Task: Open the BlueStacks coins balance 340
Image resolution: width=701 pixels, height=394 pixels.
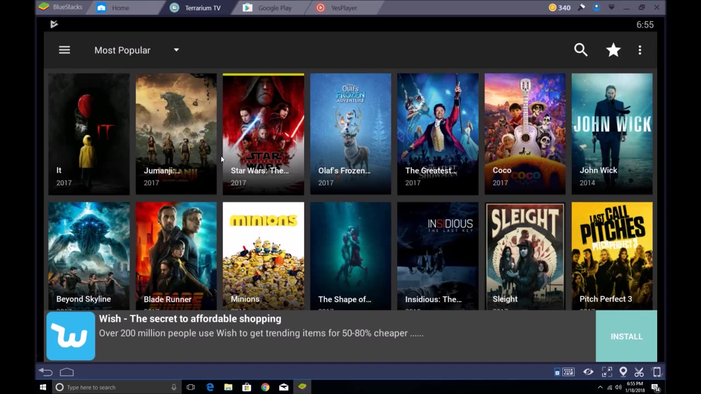Action: tap(560, 8)
